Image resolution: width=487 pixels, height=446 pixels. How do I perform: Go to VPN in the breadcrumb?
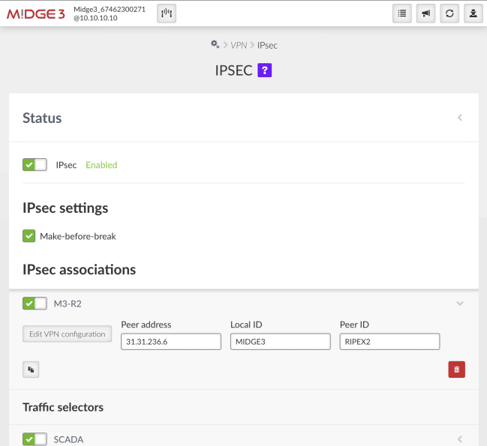point(239,46)
